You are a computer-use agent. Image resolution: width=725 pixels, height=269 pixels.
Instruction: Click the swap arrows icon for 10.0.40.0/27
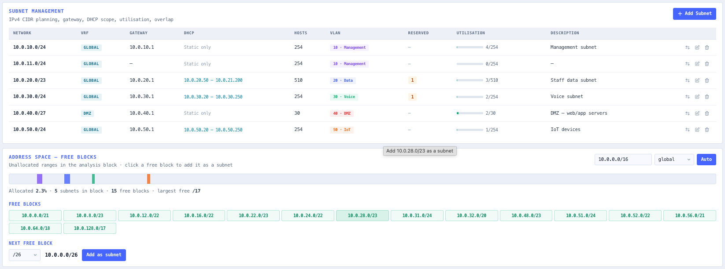click(x=687, y=113)
